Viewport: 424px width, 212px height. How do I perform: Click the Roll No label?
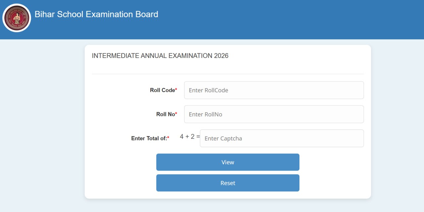coord(165,114)
